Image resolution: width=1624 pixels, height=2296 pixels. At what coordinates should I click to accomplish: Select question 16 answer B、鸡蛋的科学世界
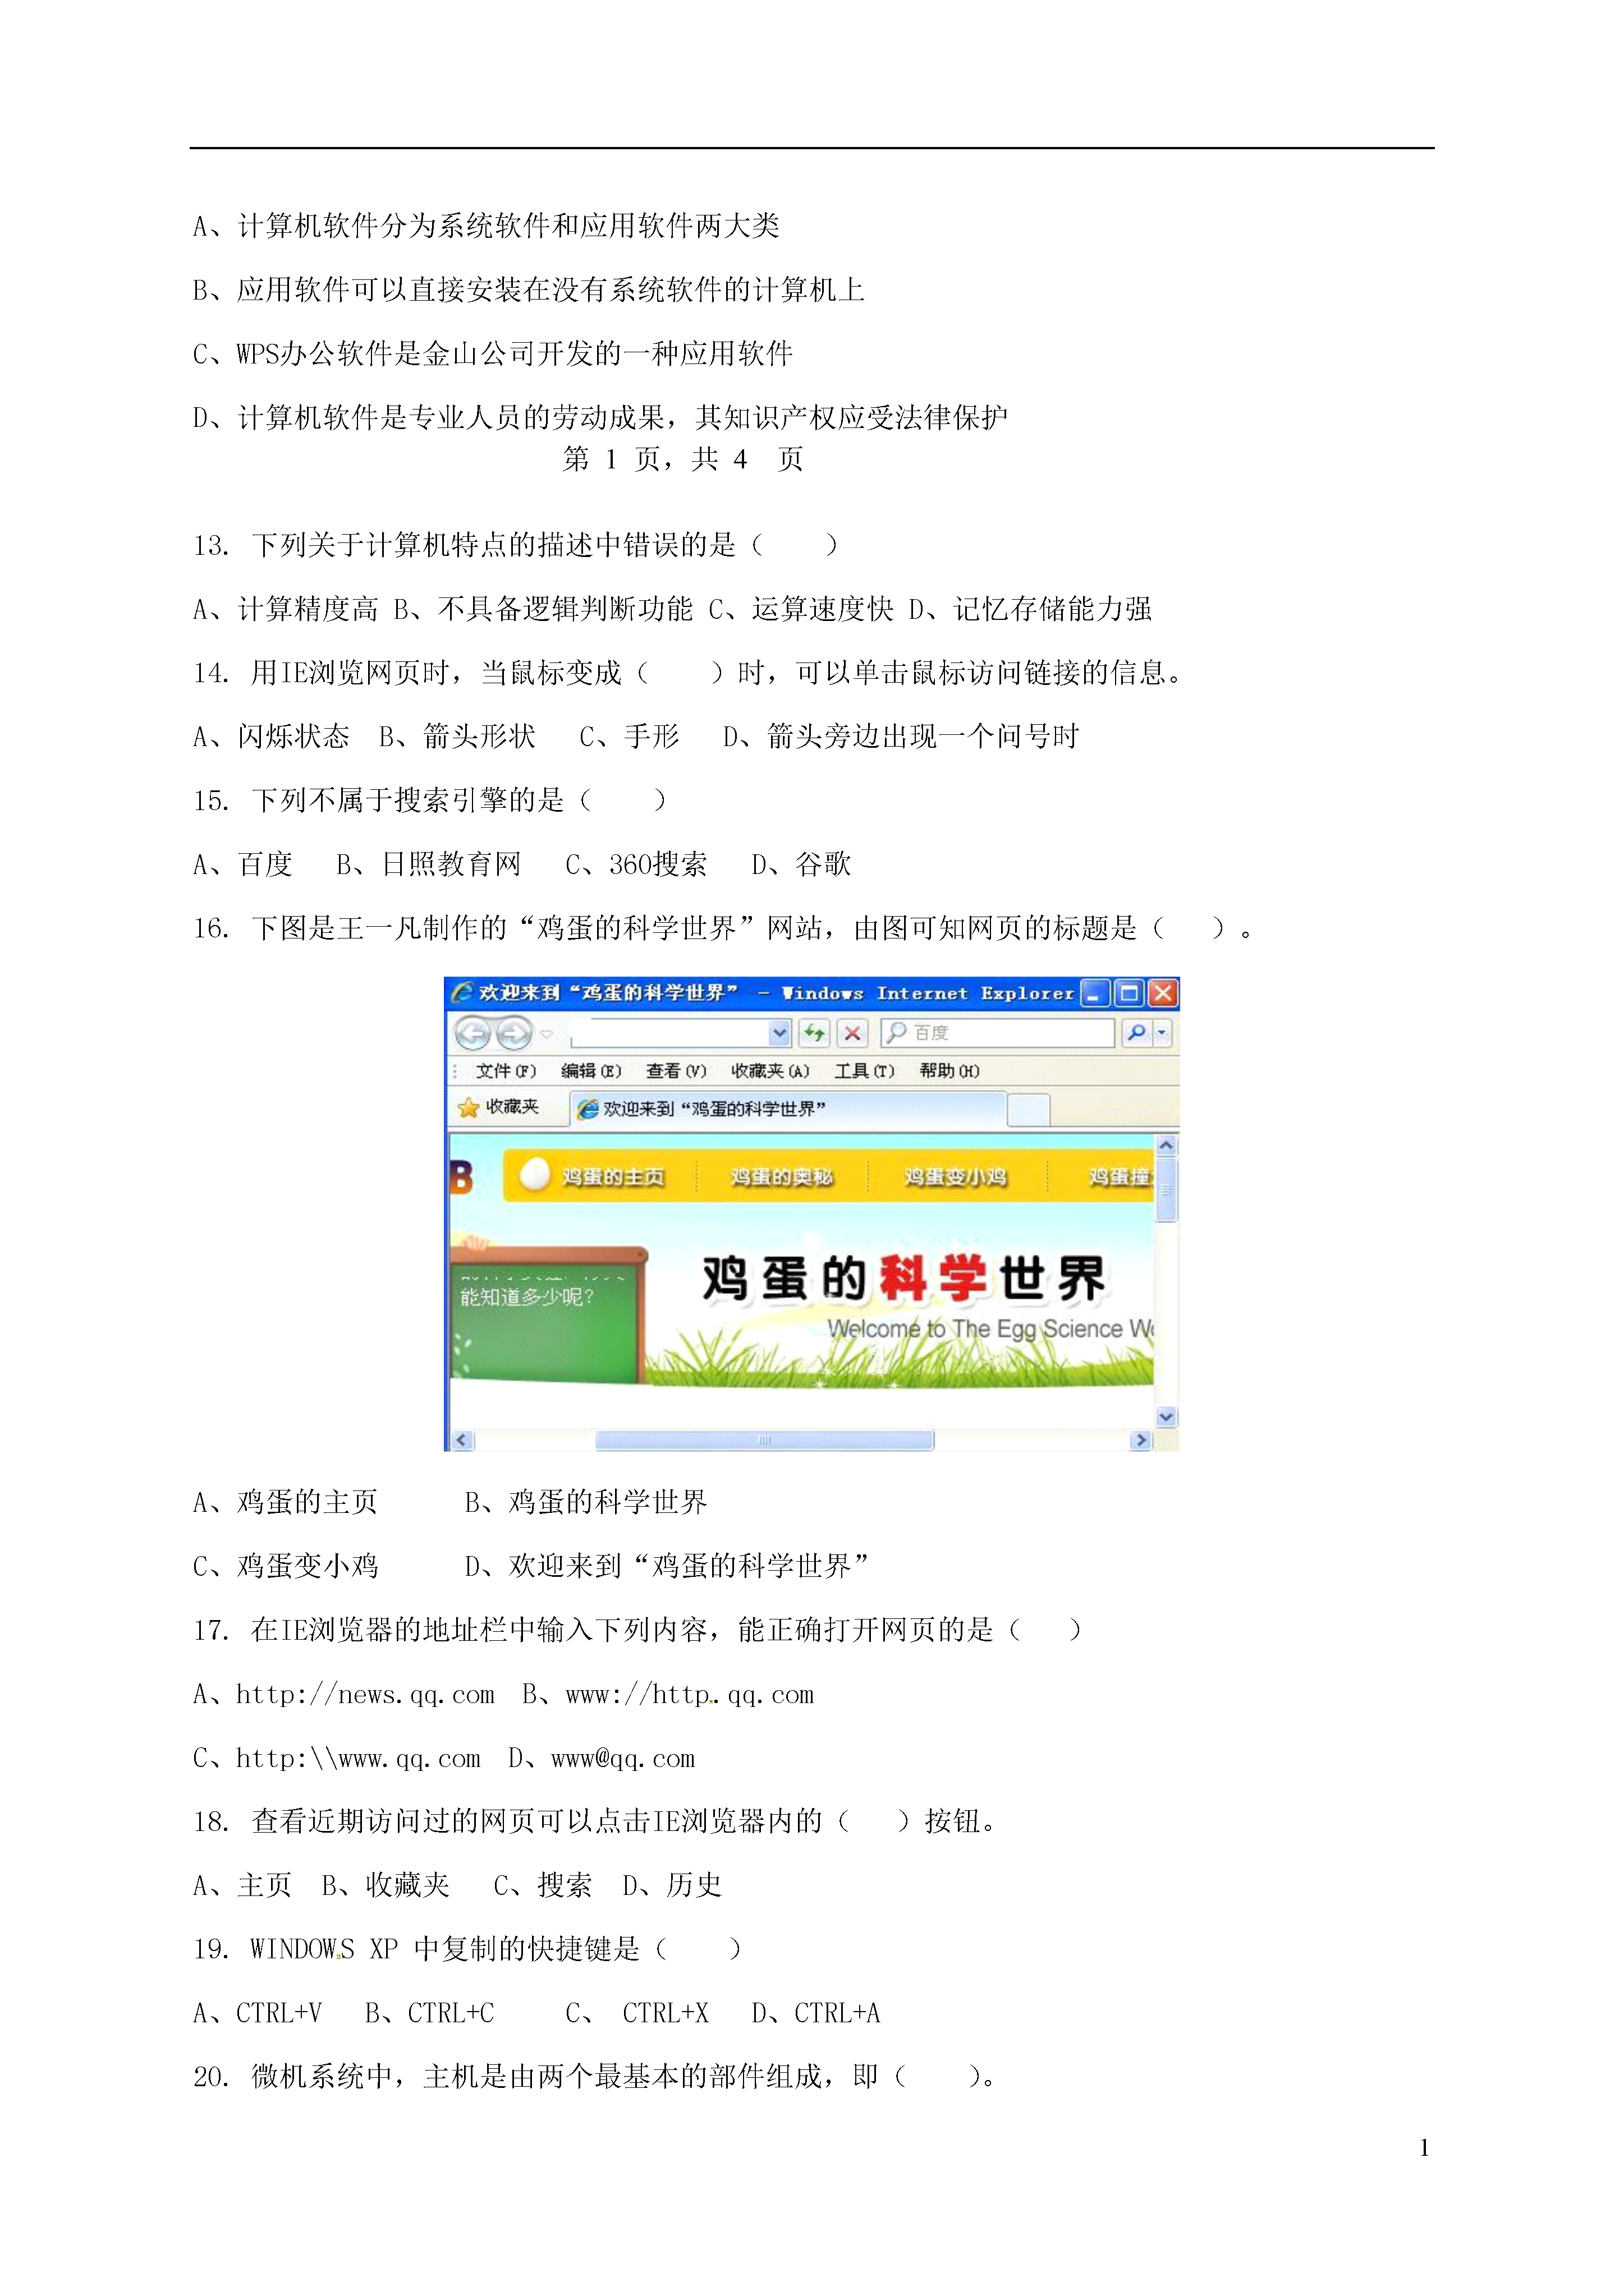(585, 1501)
